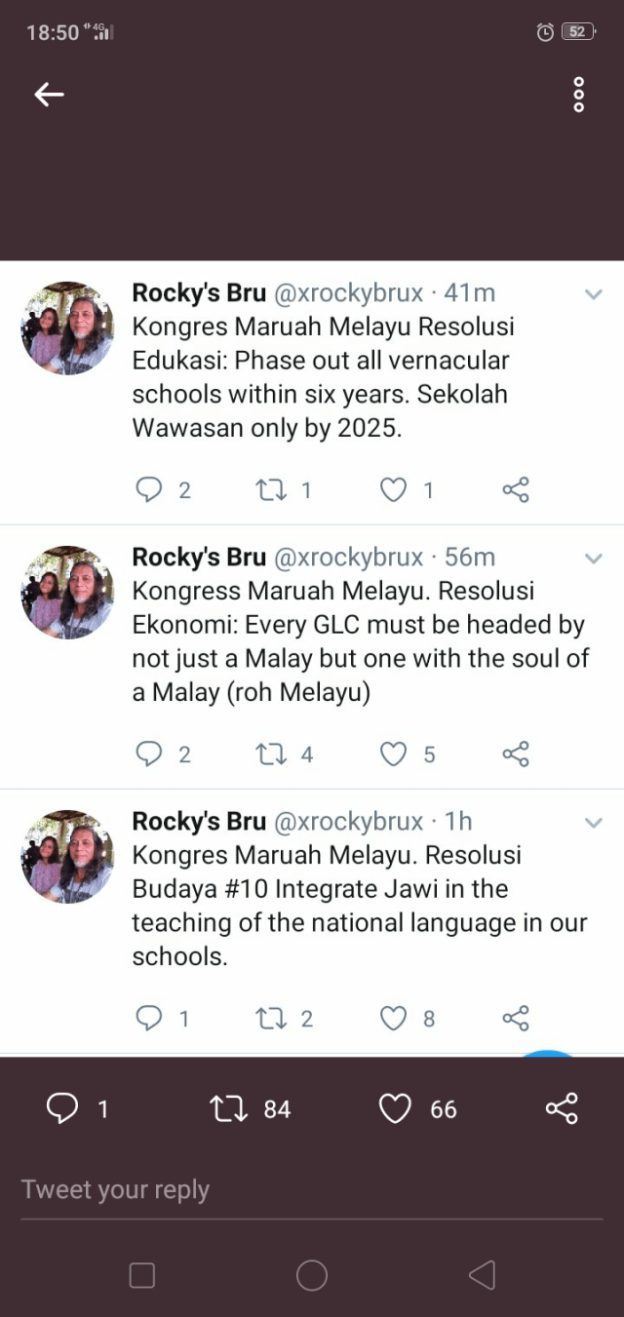Click the bottom bar share icon

pos(562,1108)
